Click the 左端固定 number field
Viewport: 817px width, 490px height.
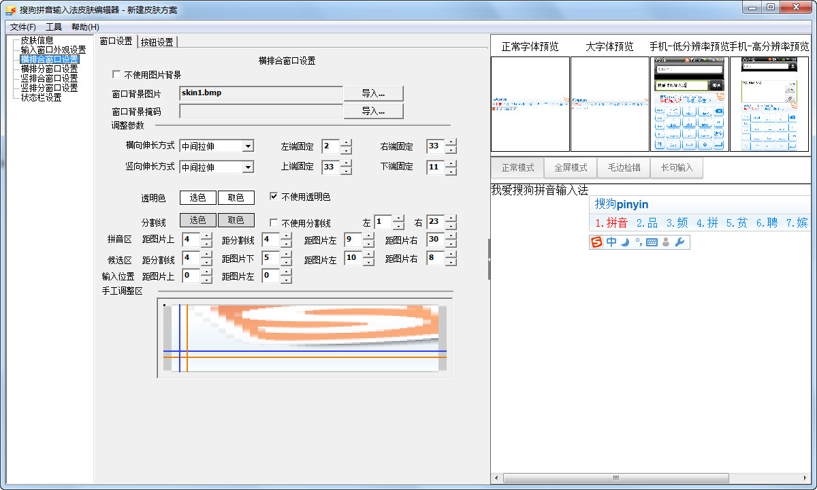point(331,146)
